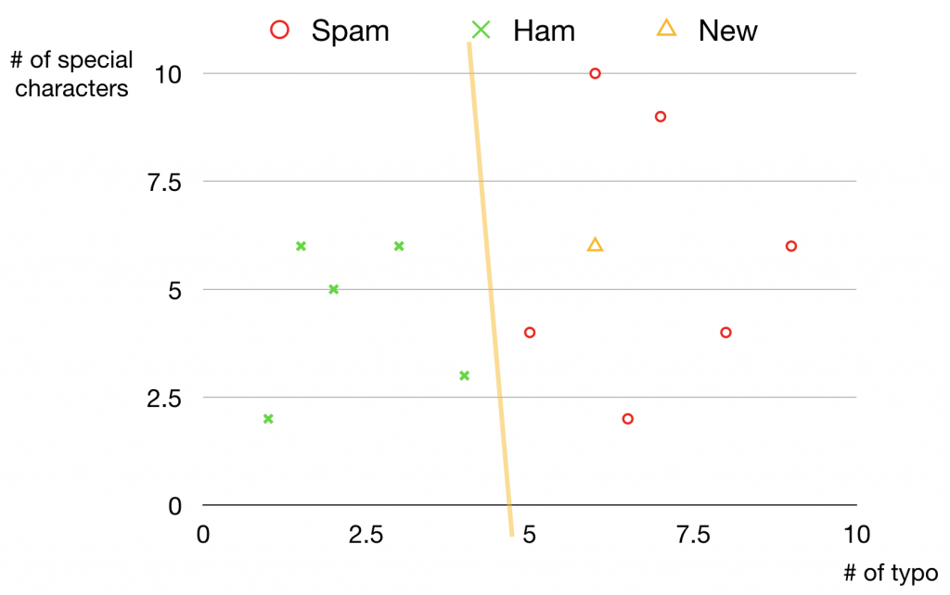Select the Ham cross at typo 3

point(399,247)
